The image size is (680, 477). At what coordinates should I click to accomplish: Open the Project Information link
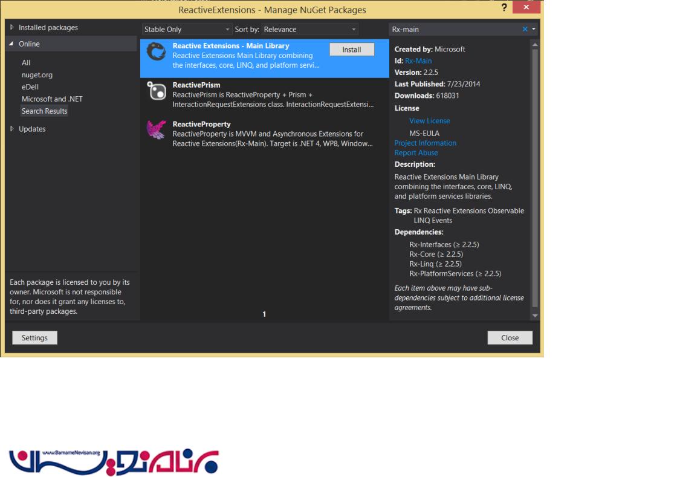425,143
